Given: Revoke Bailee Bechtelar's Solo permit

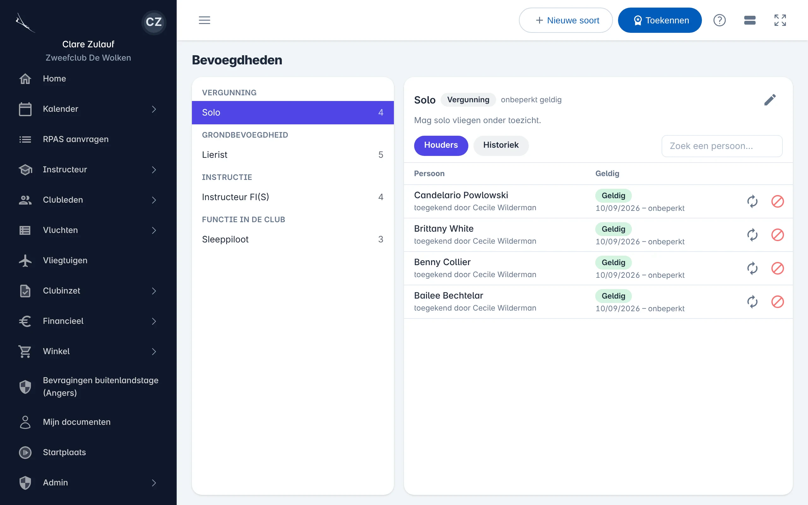Looking at the screenshot, I should [777, 302].
